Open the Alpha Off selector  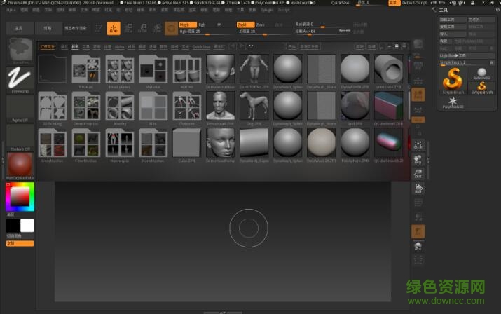[20, 109]
